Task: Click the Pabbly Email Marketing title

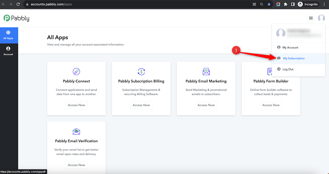Action: (206, 81)
